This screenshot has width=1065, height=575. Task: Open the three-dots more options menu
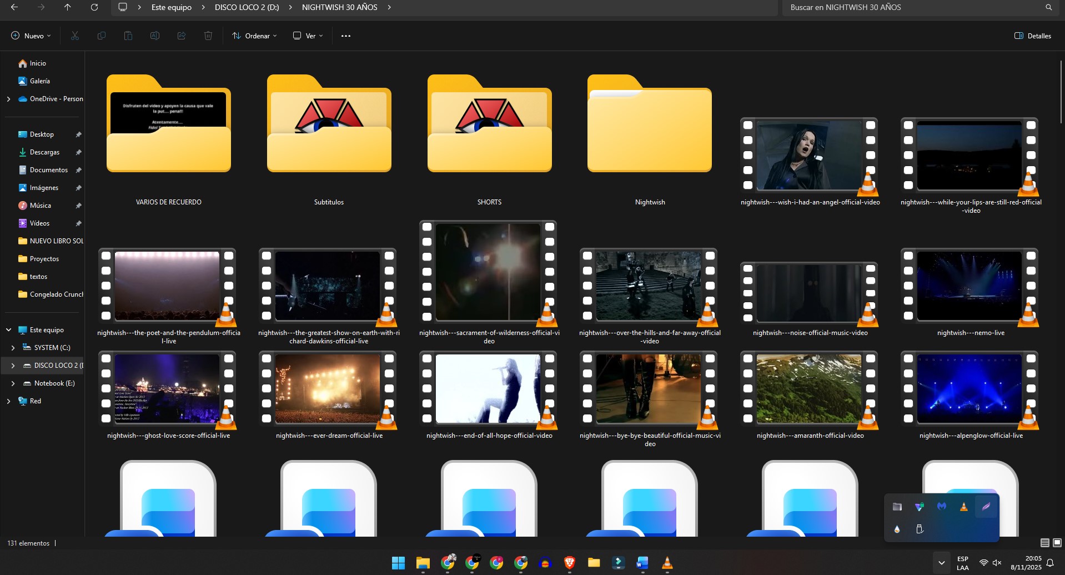tap(346, 36)
